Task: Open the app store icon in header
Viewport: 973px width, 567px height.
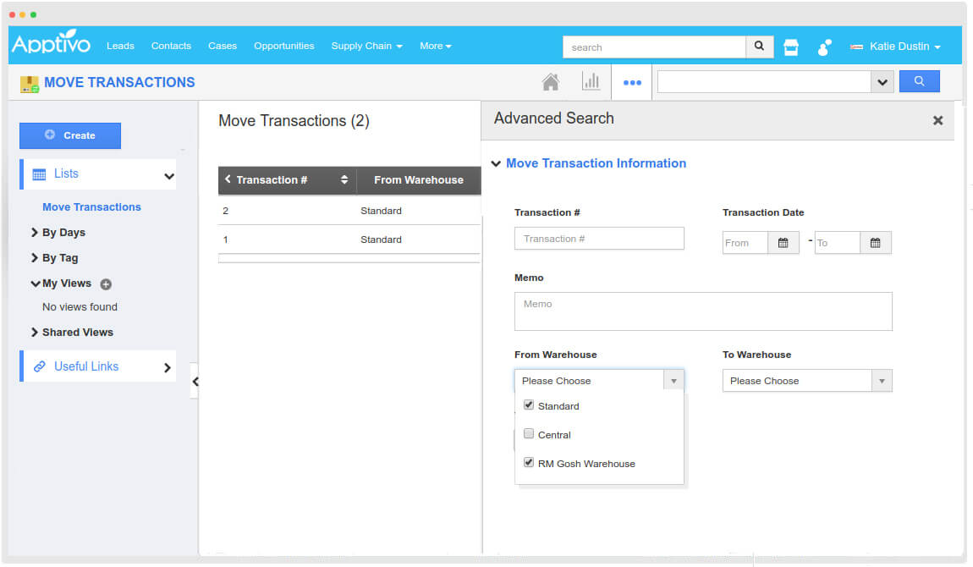Action: [791, 47]
